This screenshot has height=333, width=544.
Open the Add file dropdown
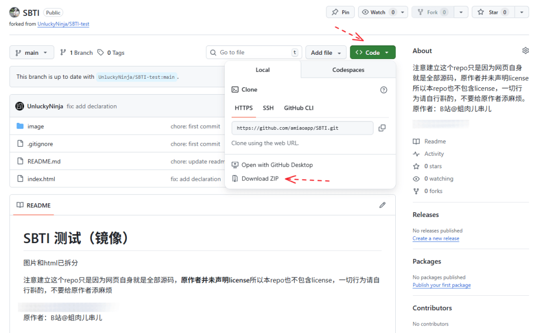pyautogui.click(x=326, y=53)
